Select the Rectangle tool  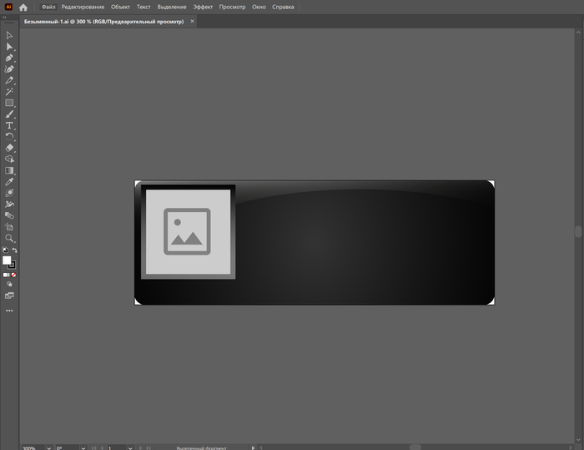9,103
